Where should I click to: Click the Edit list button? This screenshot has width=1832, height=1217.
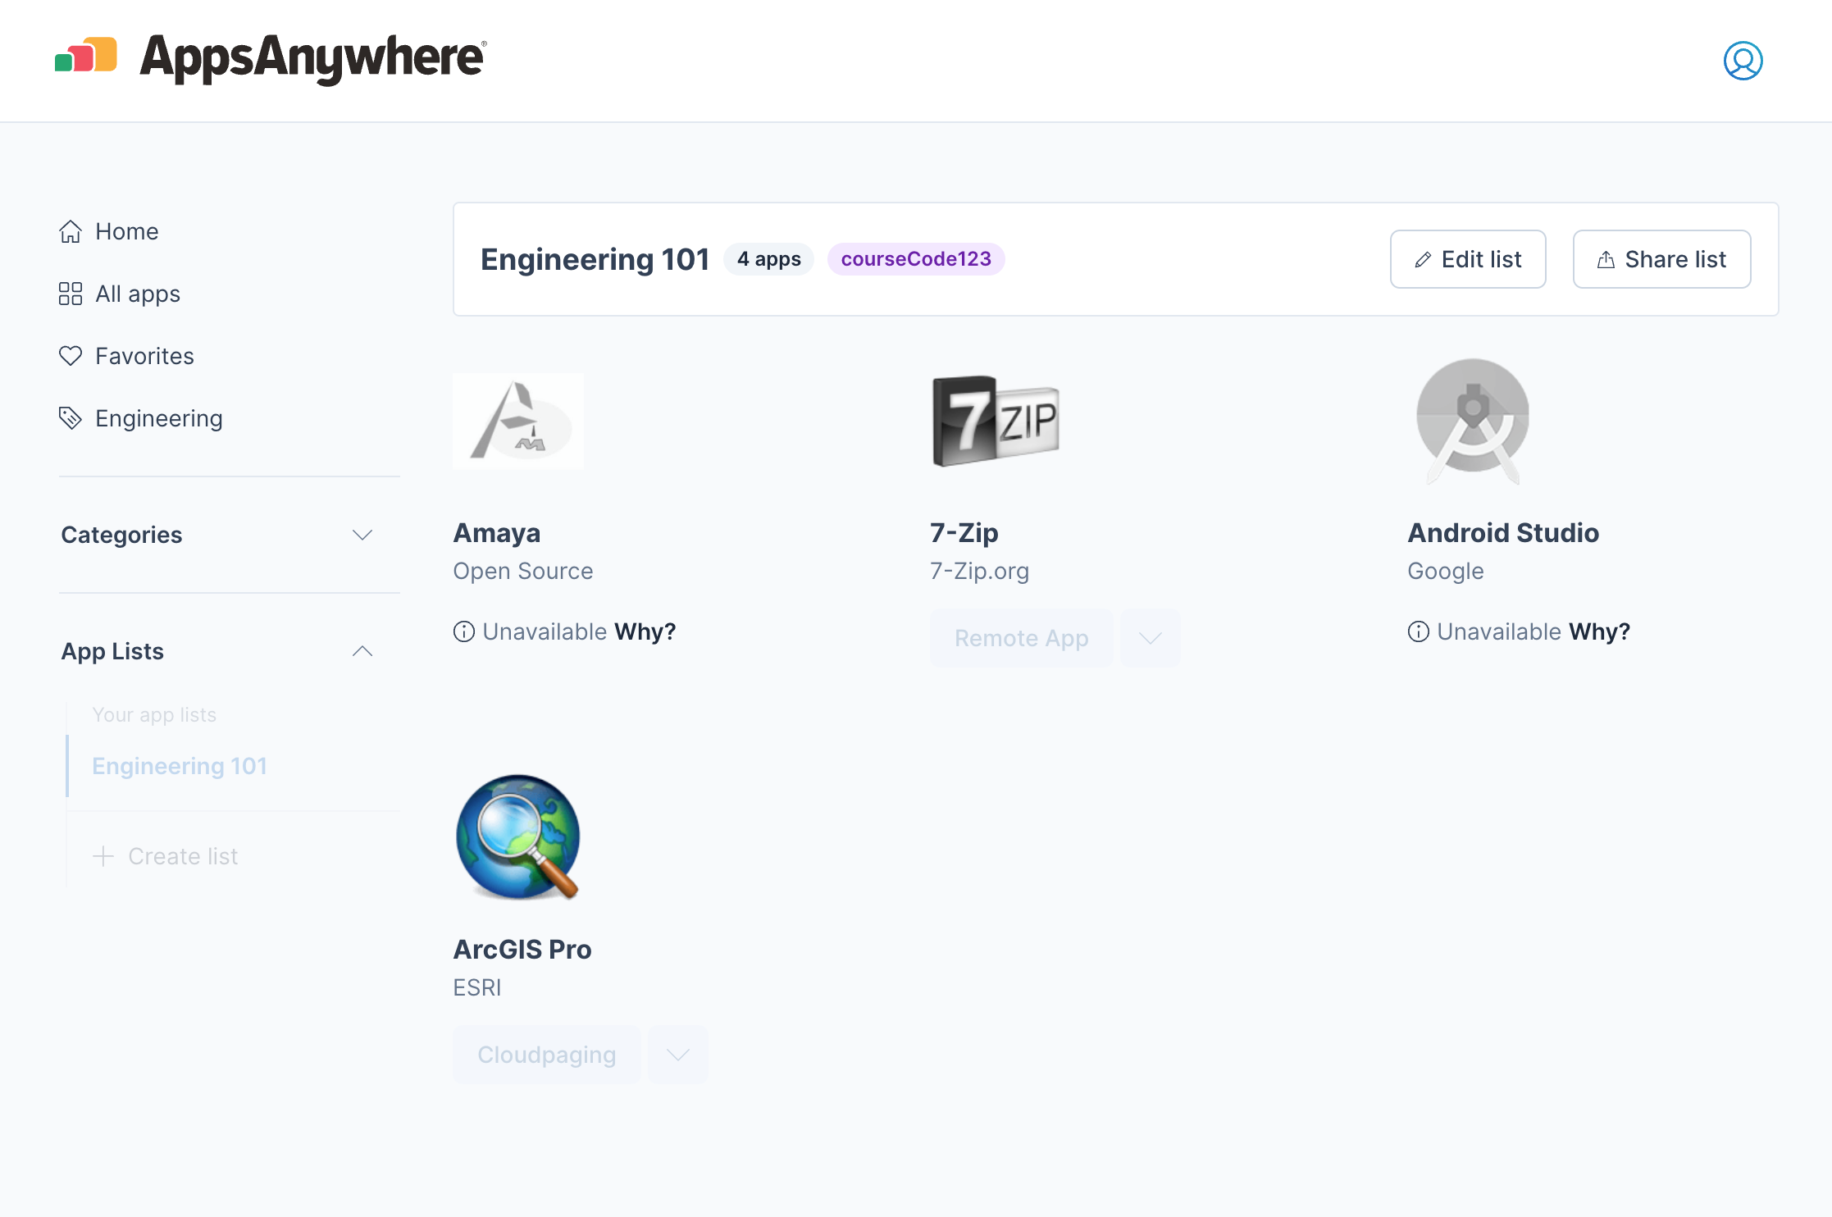tap(1468, 259)
